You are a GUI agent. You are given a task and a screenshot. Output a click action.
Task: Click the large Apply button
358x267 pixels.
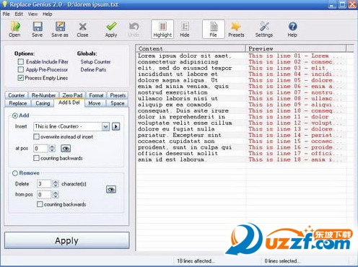tap(67, 240)
